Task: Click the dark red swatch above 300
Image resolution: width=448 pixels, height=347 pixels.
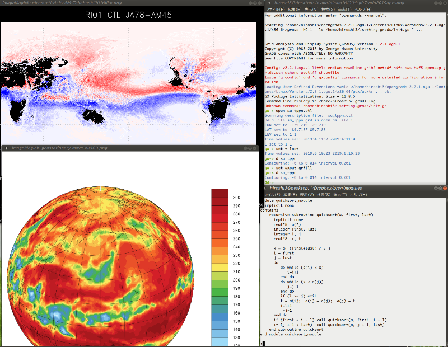Action: coord(220,193)
